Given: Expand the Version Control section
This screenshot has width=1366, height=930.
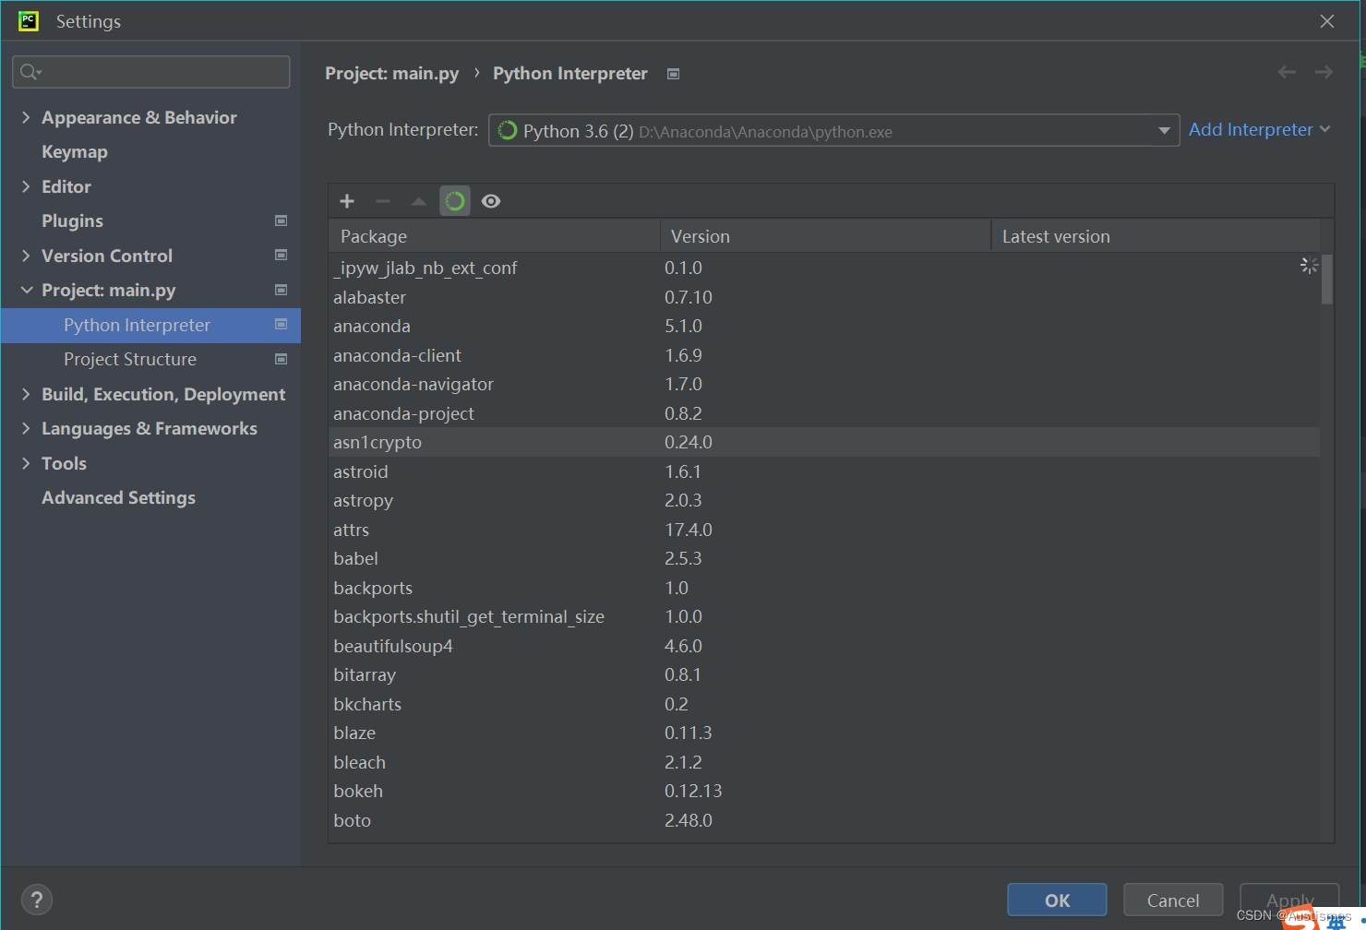Looking at the screenshot, I should [26, 256].
